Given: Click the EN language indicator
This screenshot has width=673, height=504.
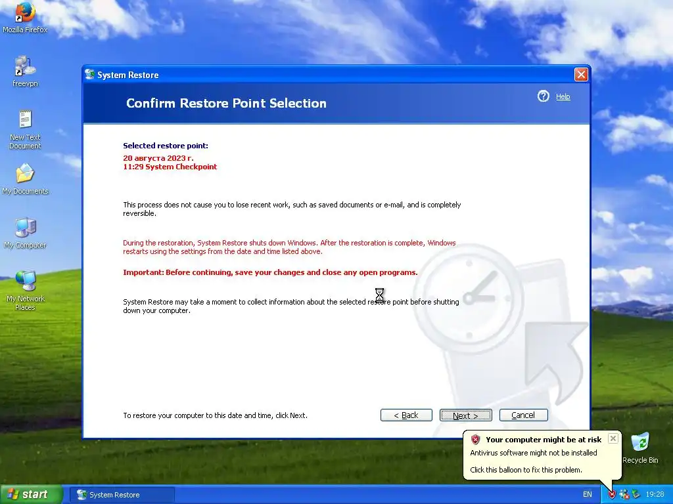Looking at the screenshot, I should pyautogui.click(x=587, y=495).
